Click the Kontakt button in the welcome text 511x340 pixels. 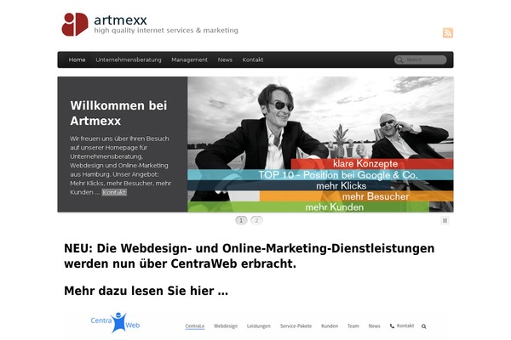(114, 192)
